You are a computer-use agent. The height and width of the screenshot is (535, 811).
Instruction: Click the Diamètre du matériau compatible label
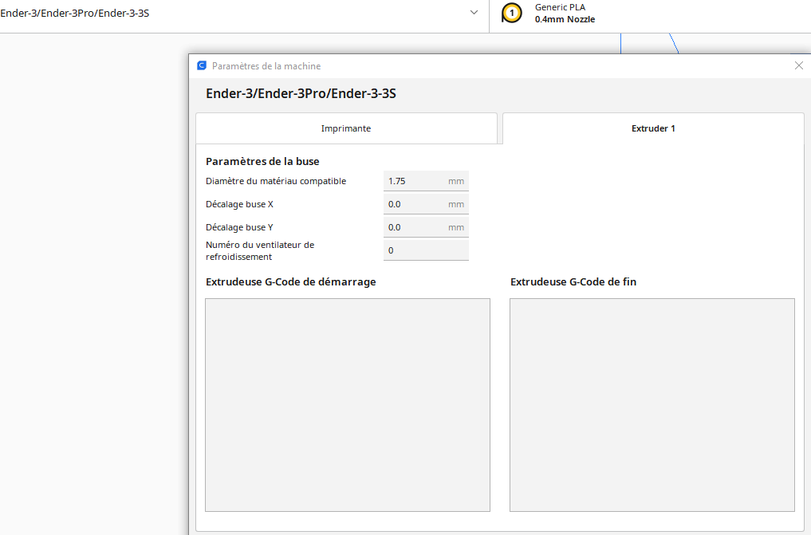pos(276,181)
